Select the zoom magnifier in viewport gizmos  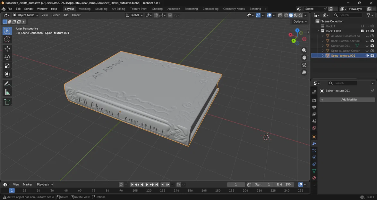304,50
